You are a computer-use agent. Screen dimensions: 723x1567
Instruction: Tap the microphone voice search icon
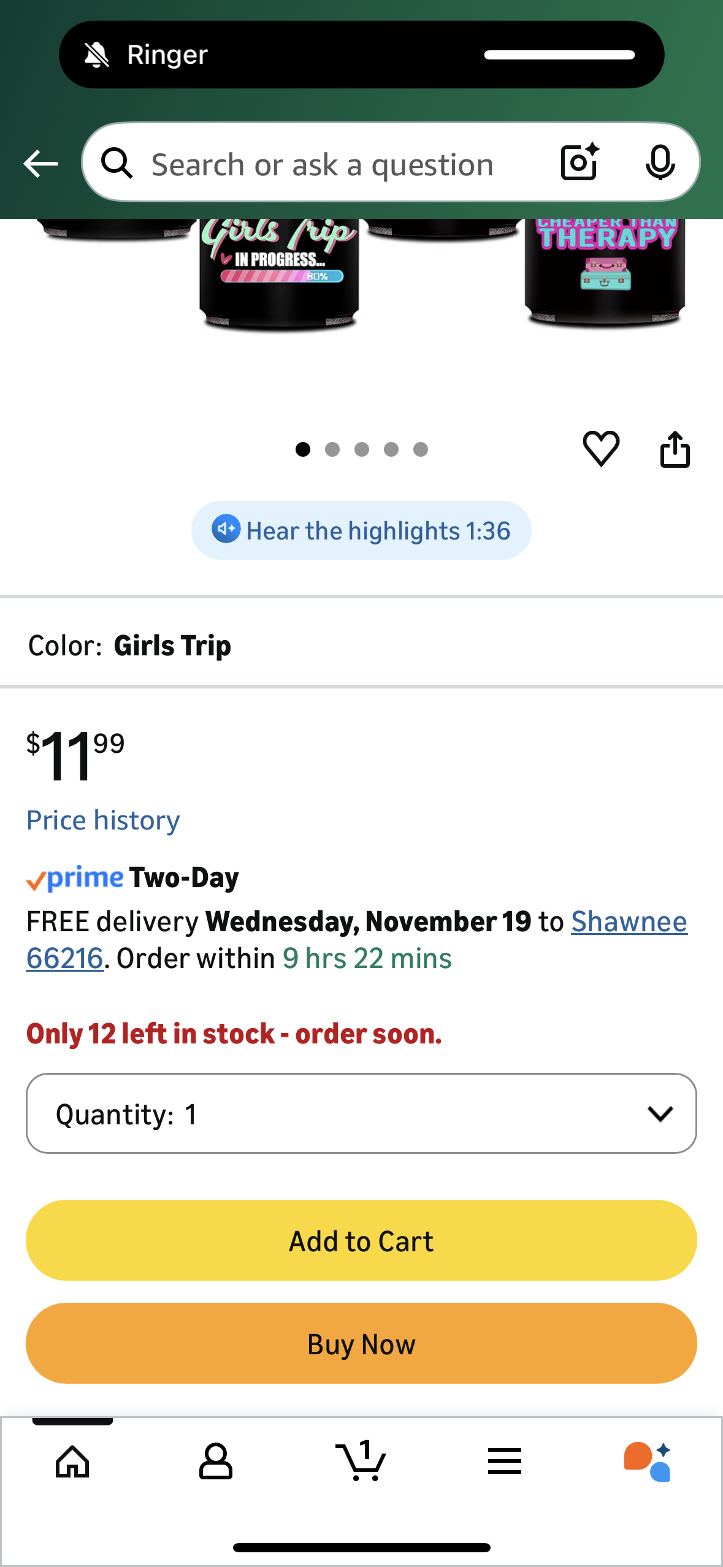(660, 162)
